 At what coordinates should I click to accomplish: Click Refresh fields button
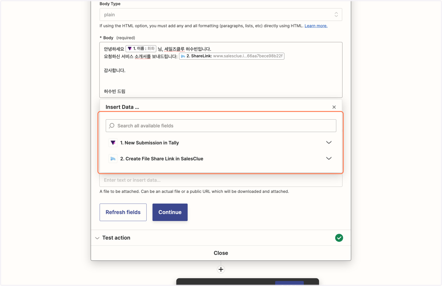click(x=123, y=212)
